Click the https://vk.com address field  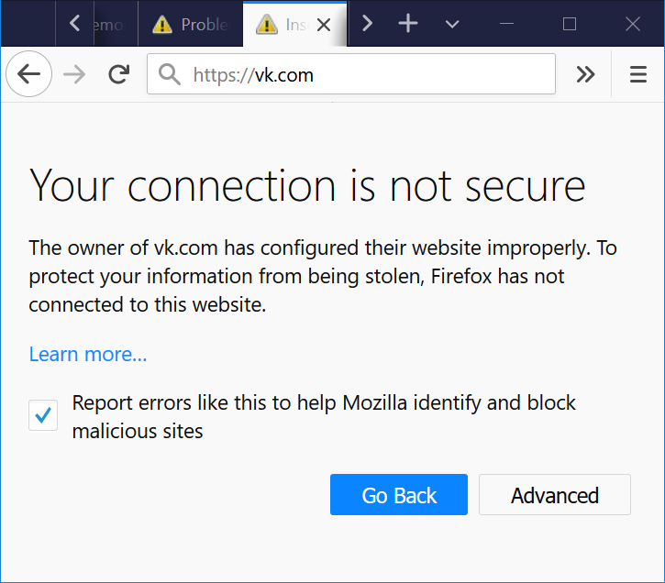(351, 74)
